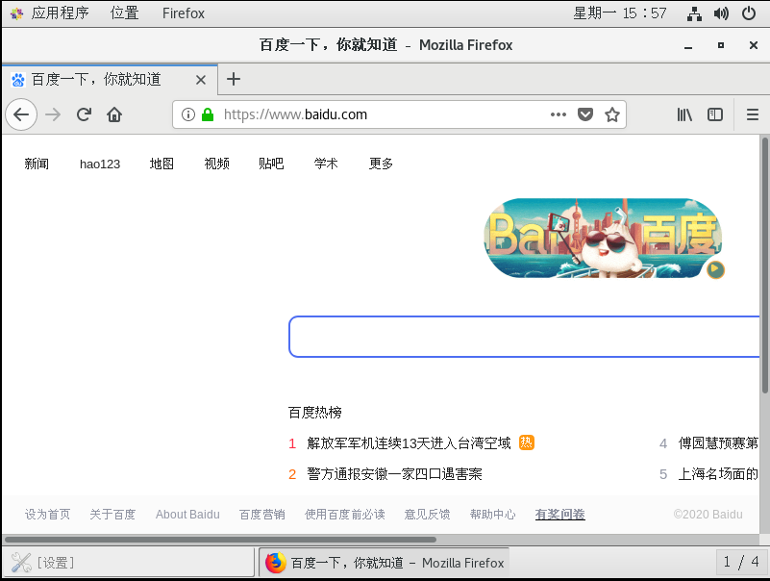Expand the 更多 more link
This screenshot has height=581, width=770.
(381, 164)
